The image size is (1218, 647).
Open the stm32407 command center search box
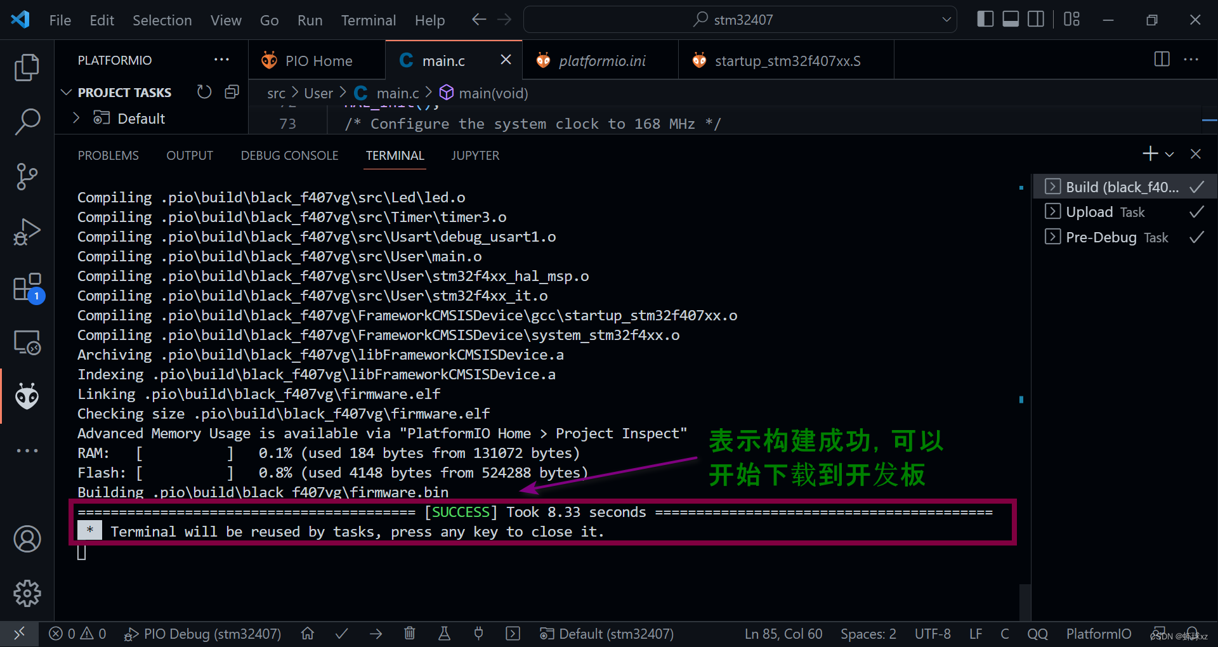[740, 20]
